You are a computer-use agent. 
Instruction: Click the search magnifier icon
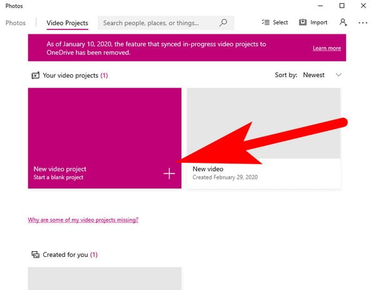(223, 23)
